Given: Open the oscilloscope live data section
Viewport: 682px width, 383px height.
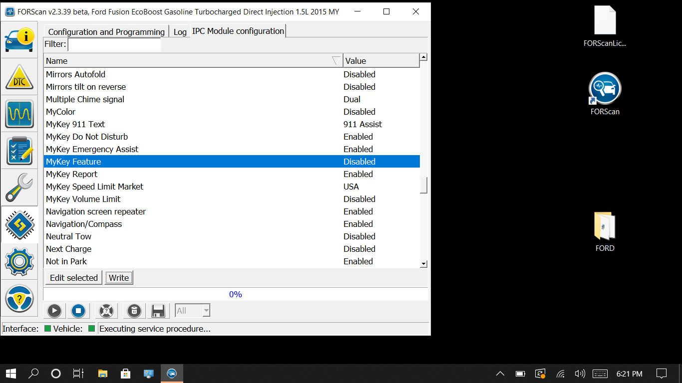Looking at the screenshot, I should 19,114.
